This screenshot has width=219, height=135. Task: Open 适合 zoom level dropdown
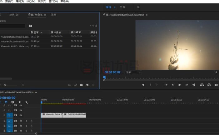pyautogui.click(x=133, y=72)
